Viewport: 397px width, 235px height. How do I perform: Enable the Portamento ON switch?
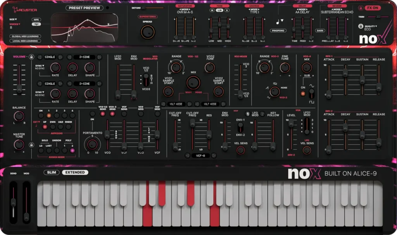point(92,114)
